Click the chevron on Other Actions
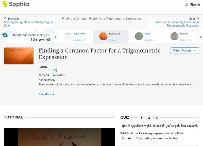This screenshot has width=203, height=146. coord(195,51)
